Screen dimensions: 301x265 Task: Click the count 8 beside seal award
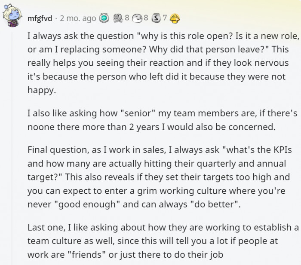click(146, 18)
